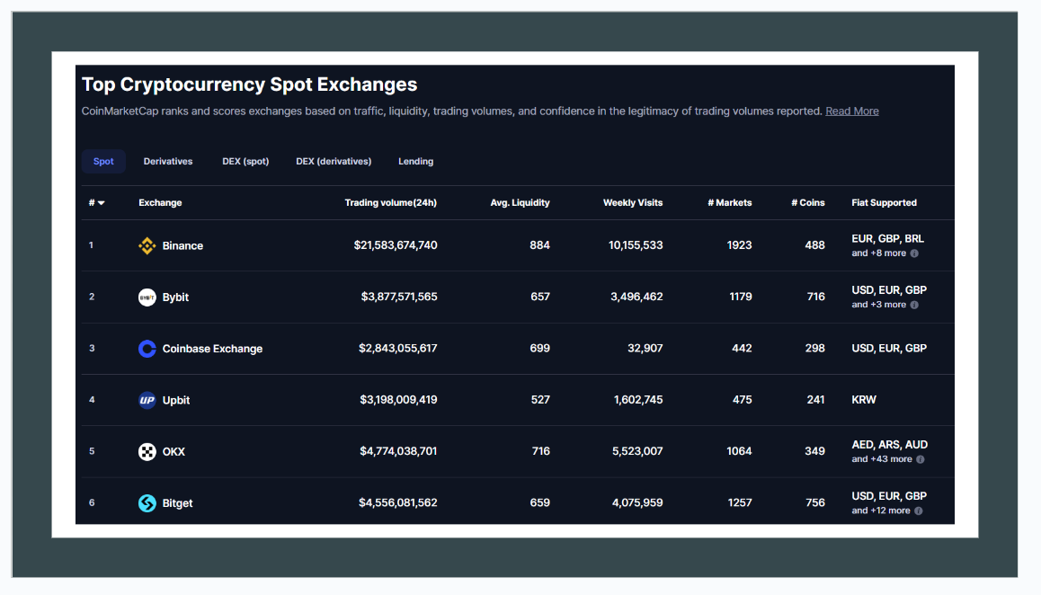Open info icon beside 'and +43 more'
The height and width of the screenshot is (595, 1041).
921,459
